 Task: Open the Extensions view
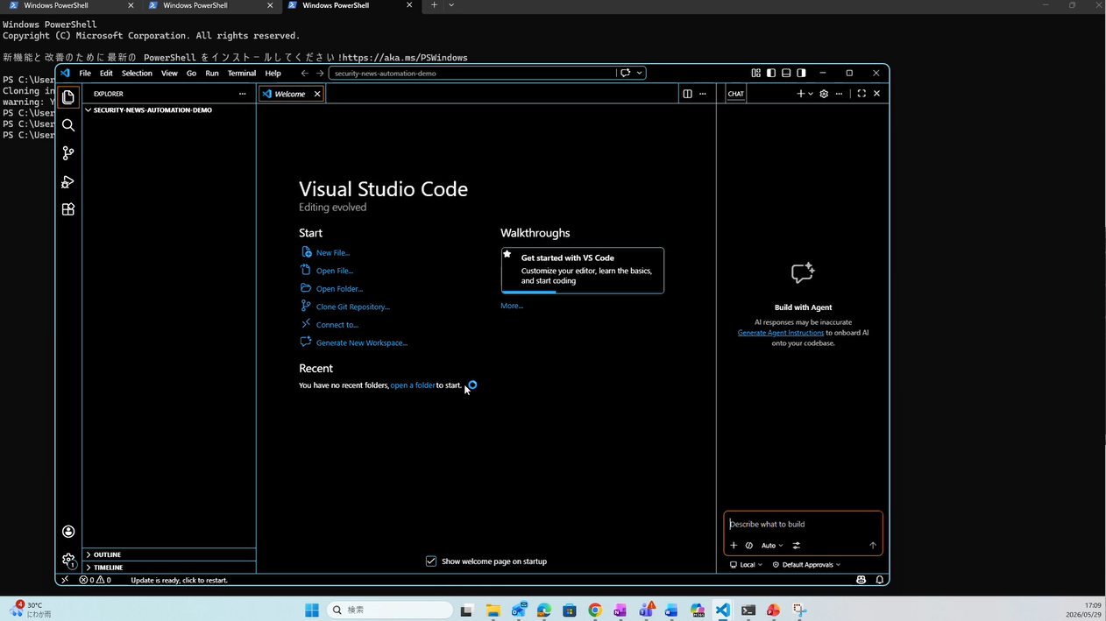68,209
